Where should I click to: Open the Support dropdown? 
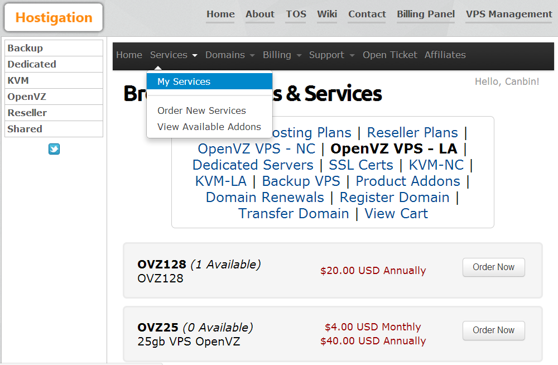[x=331, y=55]
